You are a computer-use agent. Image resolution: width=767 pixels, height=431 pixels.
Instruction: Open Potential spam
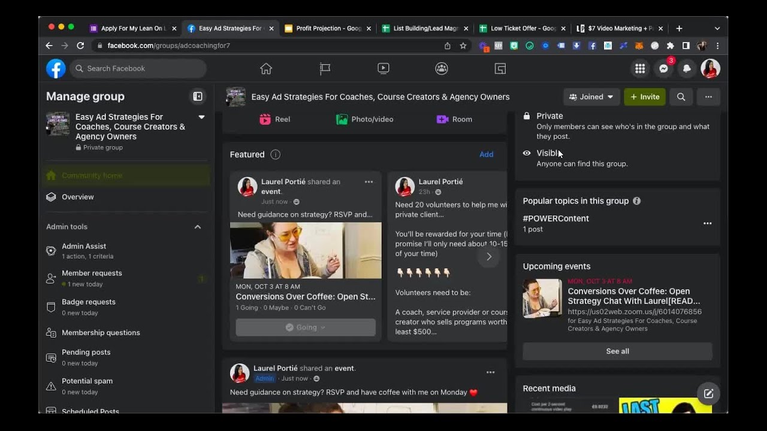click(126, 386)
